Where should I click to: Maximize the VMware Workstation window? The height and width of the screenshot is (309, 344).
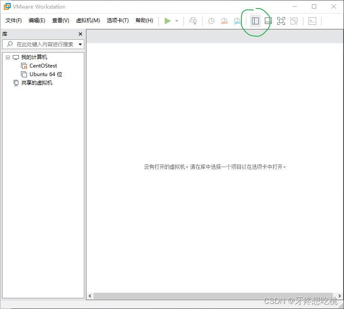tap(314, 6)
